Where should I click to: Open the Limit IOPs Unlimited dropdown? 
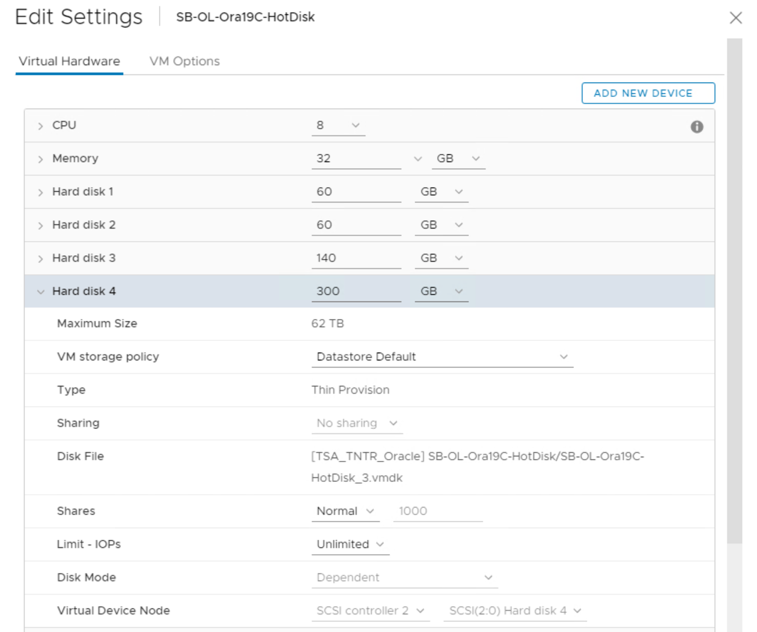[x=350, y=544]
